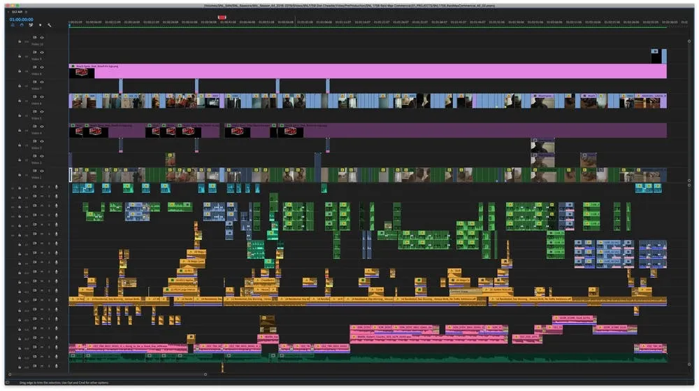
Task: Toggle sync lock on audio track A11
Action: [34, 281]
